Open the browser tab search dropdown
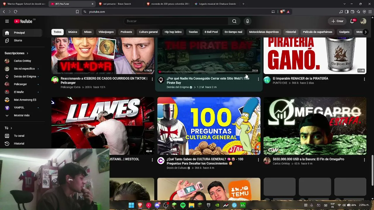The width and height of the screenshot is (374, 210). coord(344,4)
